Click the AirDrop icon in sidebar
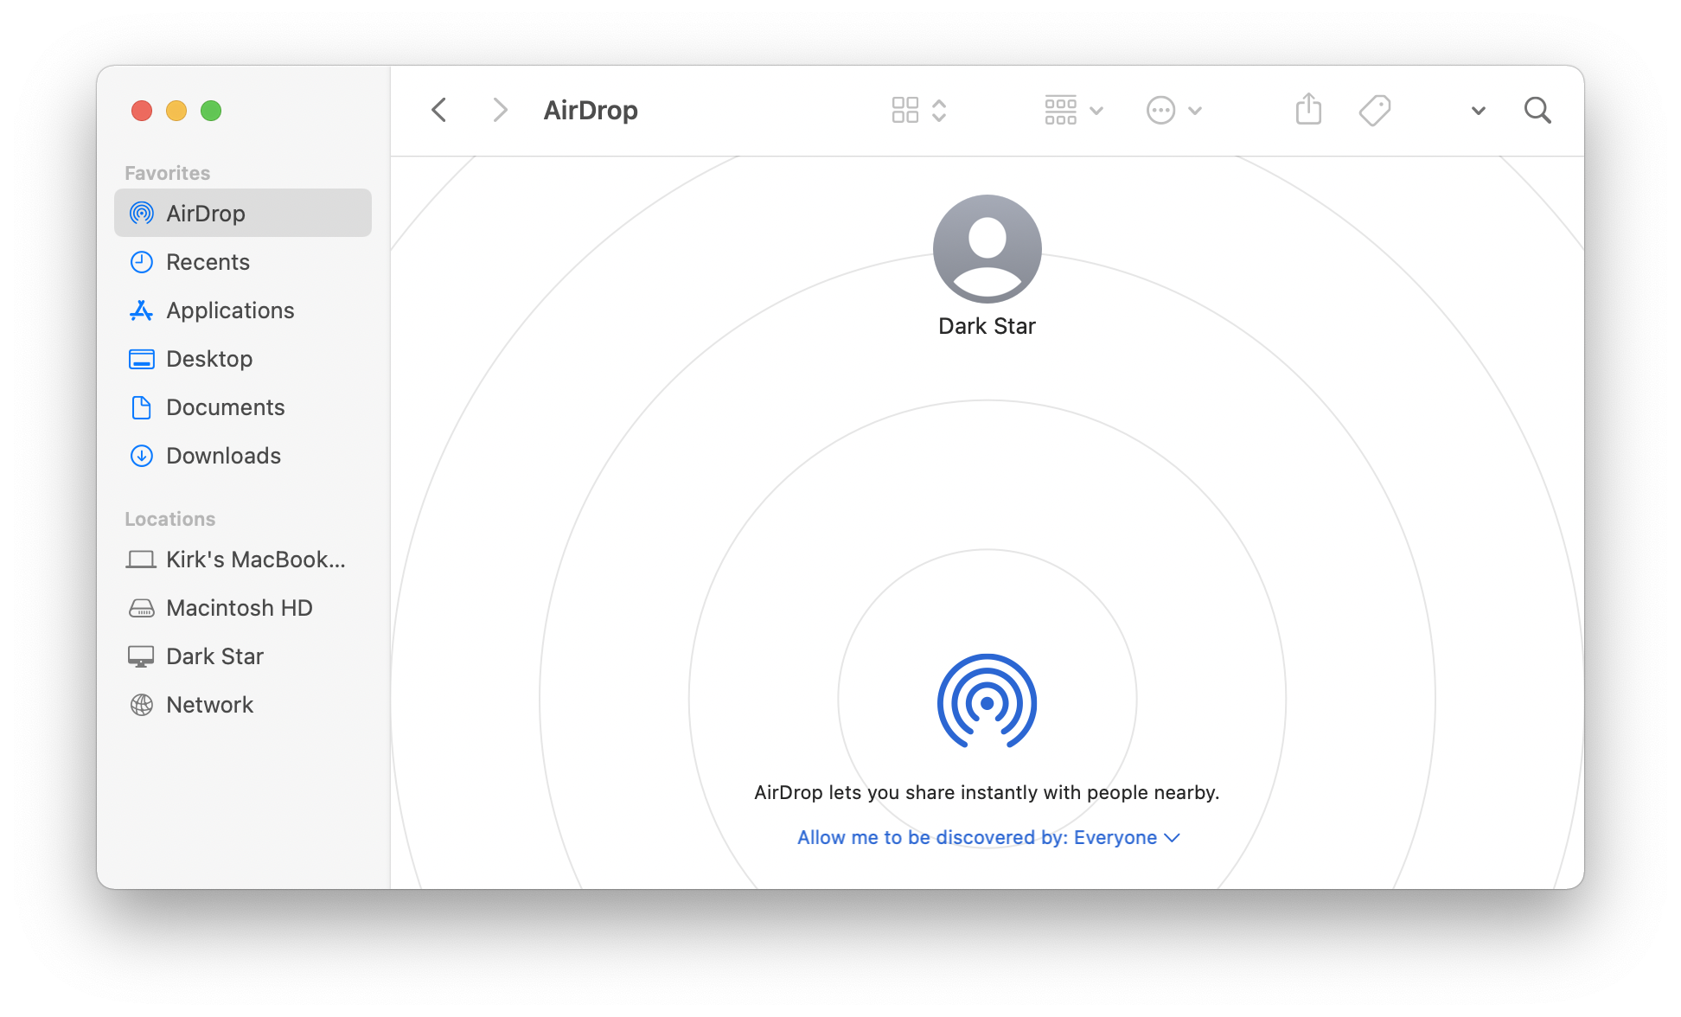The image size is (1681, 1017). pyautogui.click(x=140, y=213)
